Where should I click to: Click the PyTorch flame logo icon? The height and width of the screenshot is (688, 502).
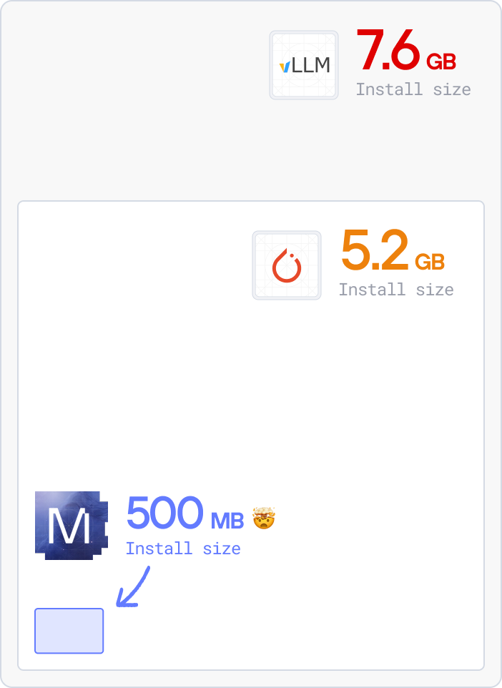[x=287, y=265]
